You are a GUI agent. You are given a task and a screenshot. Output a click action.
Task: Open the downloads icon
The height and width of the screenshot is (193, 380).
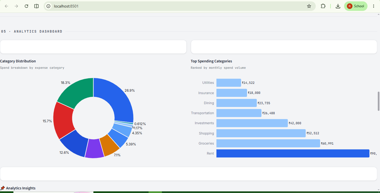tap(338, 6)
